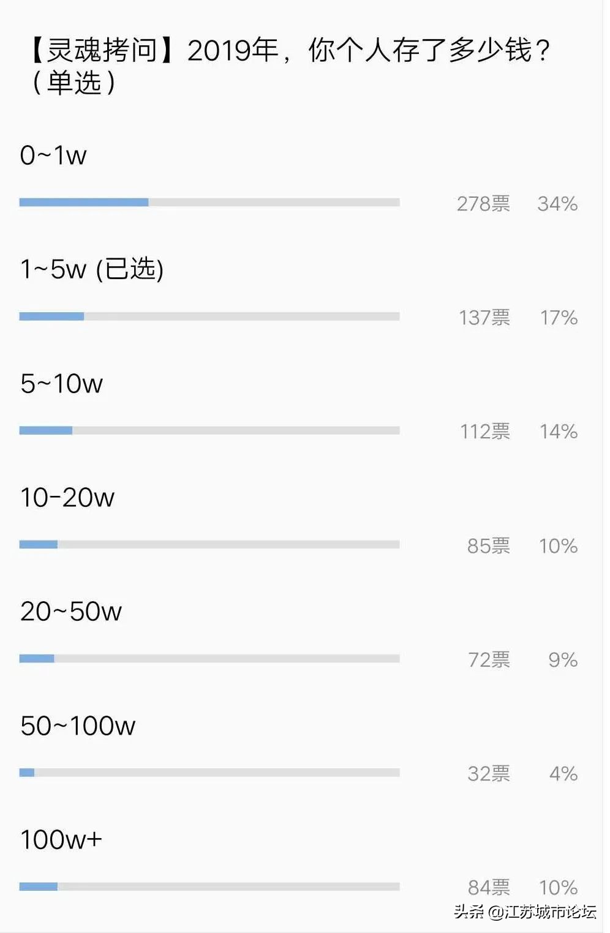Pick the 50~100w poll option

pos(78,726)
